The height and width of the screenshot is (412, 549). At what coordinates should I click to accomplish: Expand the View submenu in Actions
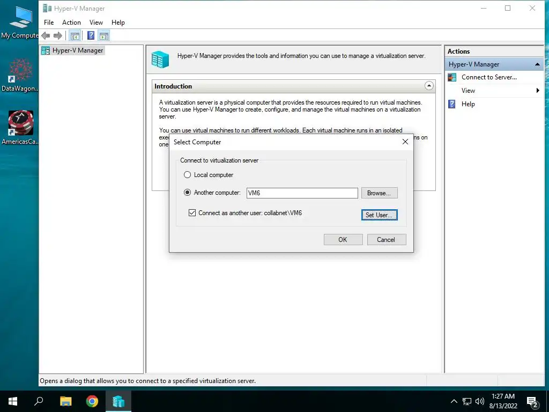click(538, 91)
